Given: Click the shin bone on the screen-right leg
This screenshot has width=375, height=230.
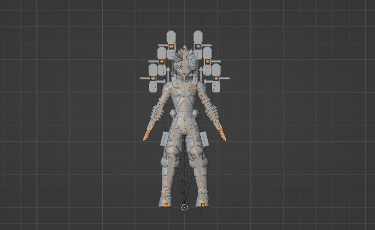Looking at the screenshot, I should (200, 173).
